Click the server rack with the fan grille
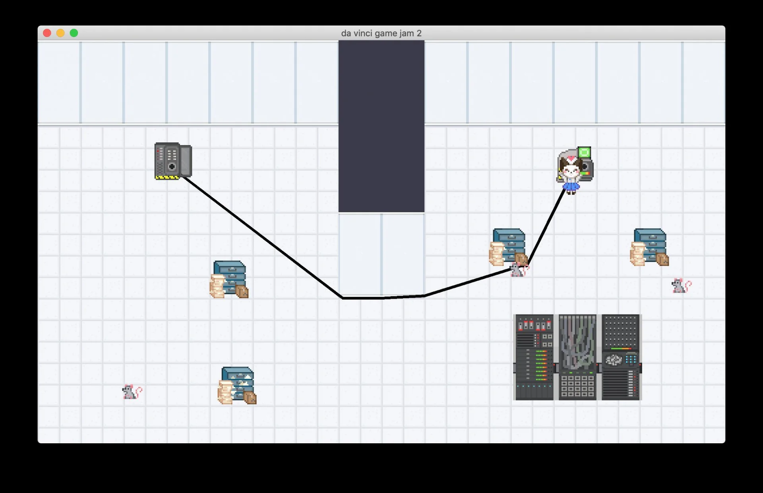 point(621,357)
